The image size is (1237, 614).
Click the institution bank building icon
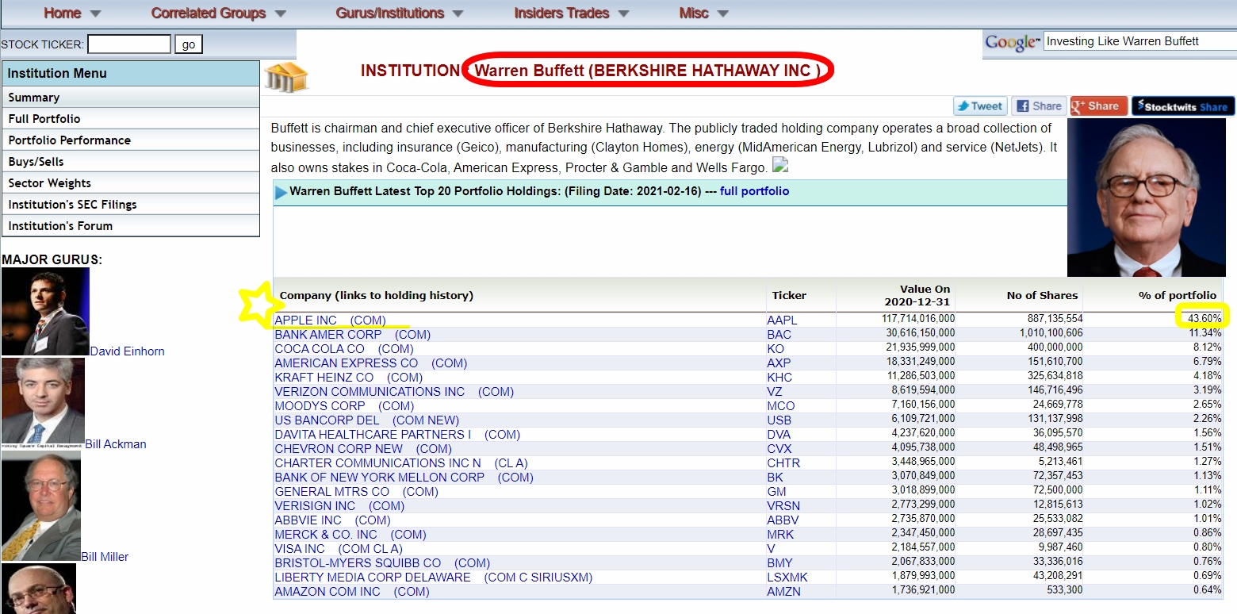(x=286, y=77)
